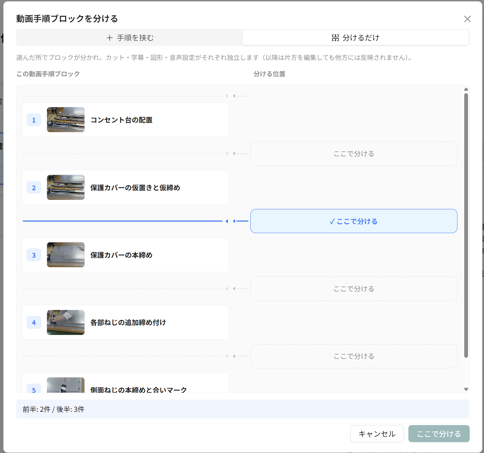Select ここで分ける below step 4

coord(354,356)
